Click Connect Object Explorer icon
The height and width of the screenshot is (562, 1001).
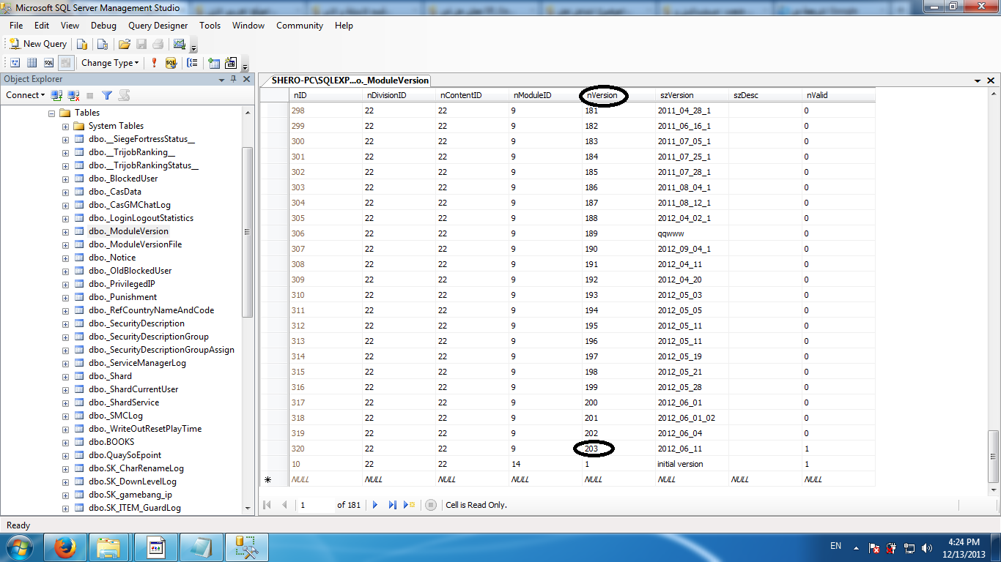pos(56,95)
